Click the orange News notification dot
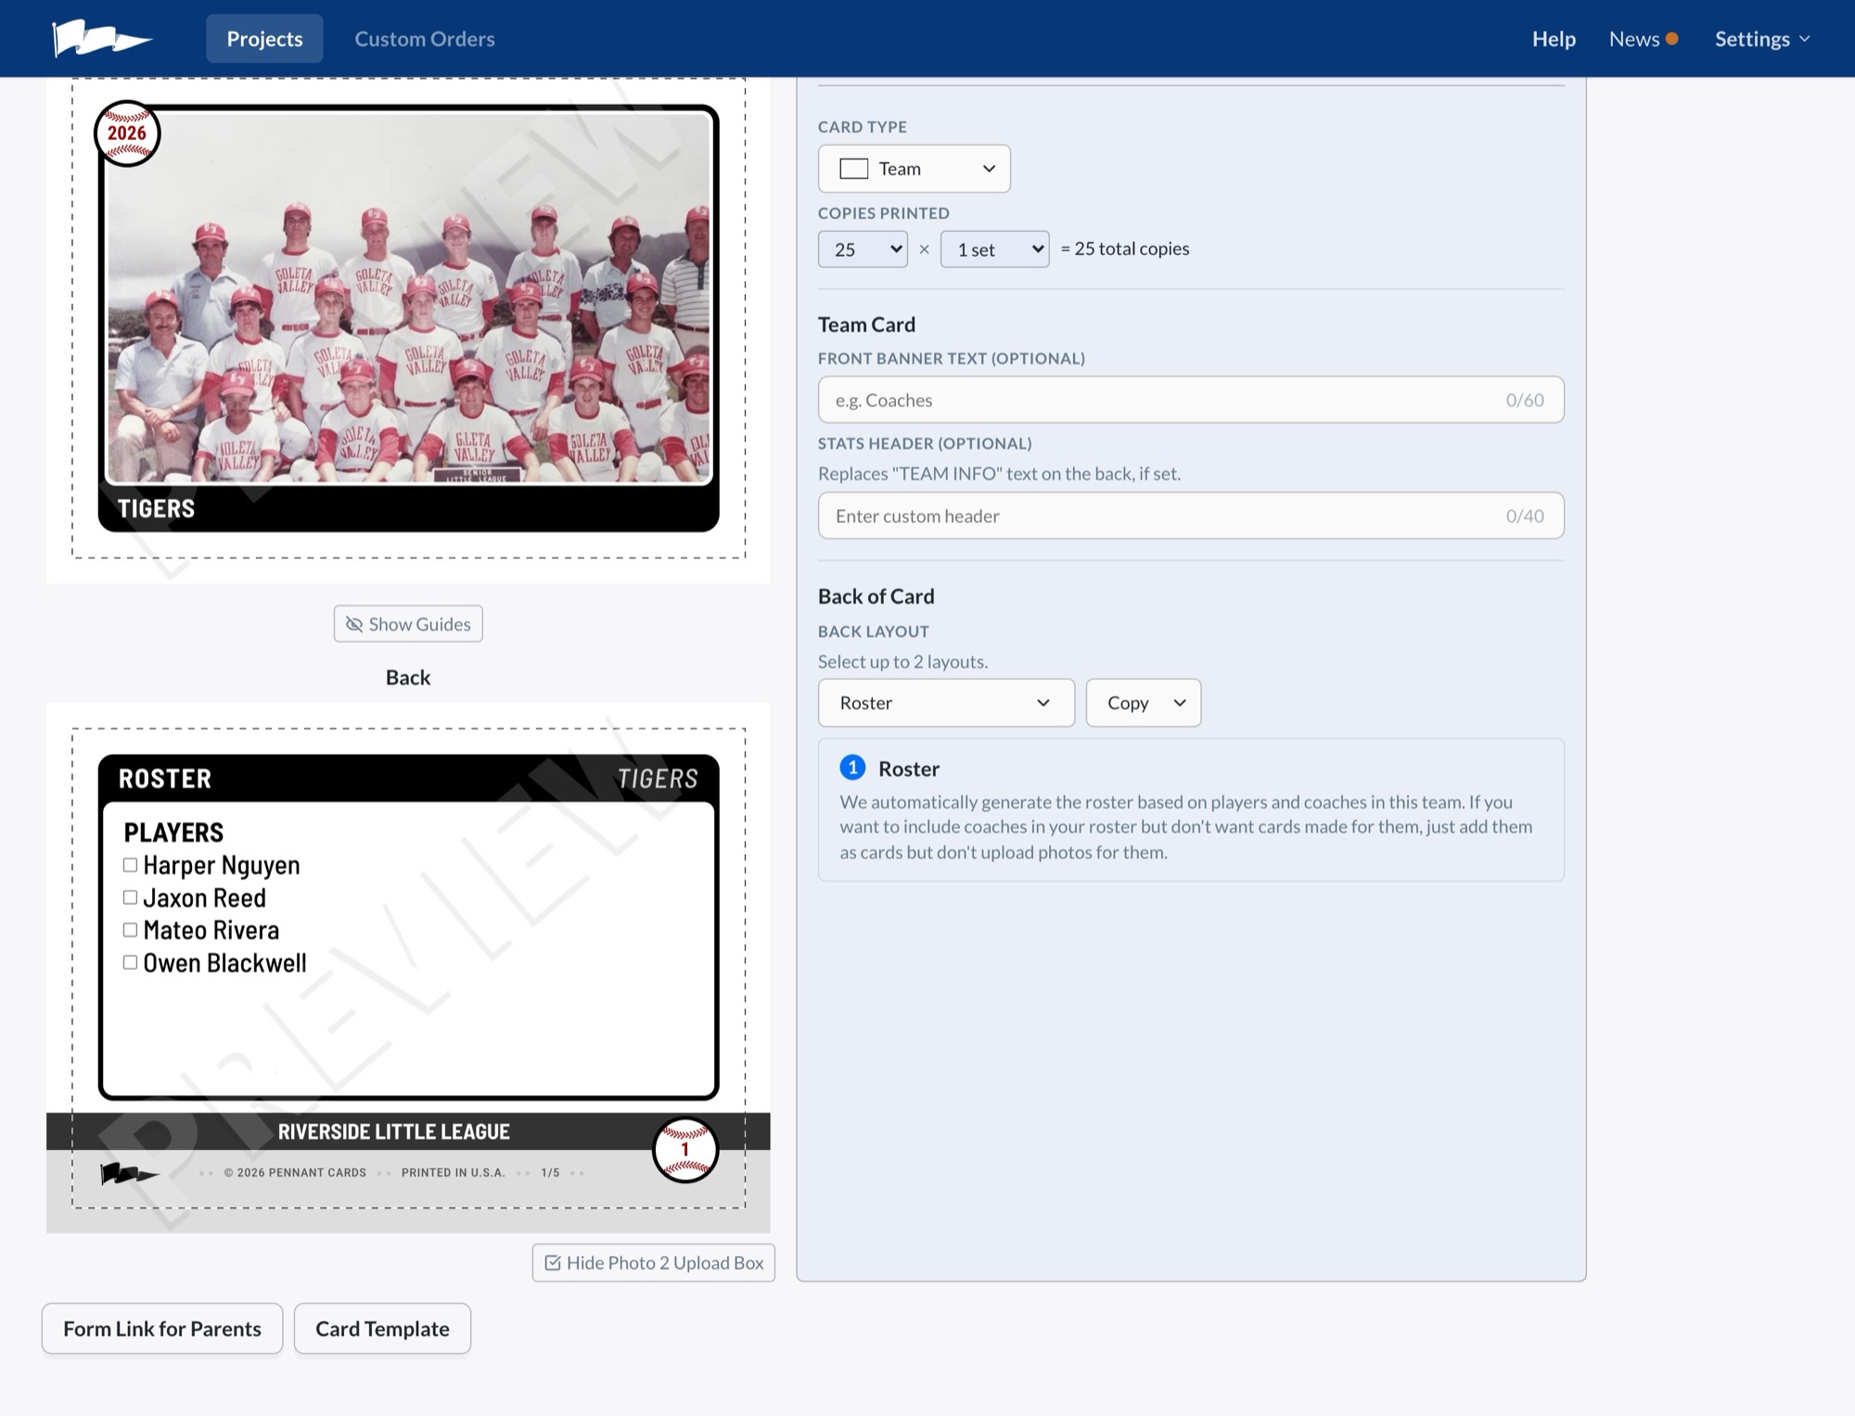 [x=1671, y=39]
